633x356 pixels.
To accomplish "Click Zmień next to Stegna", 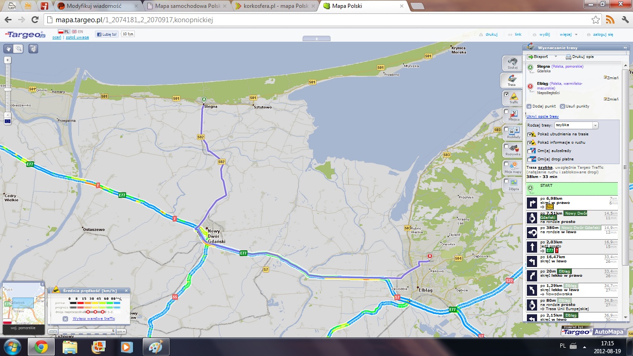I will coord(611,78).
